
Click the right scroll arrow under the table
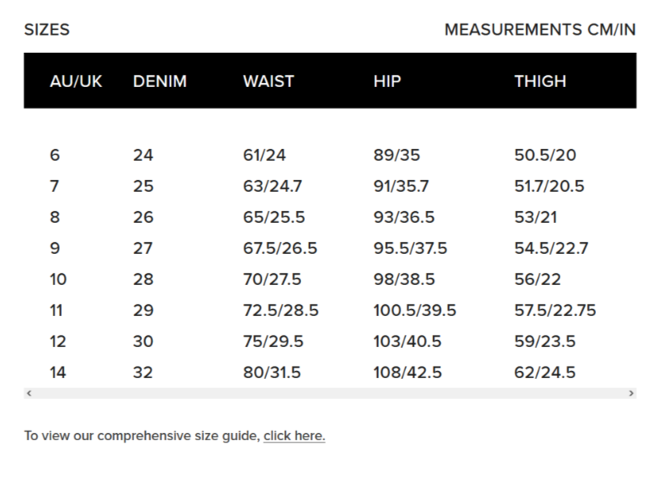pos(631,394)
